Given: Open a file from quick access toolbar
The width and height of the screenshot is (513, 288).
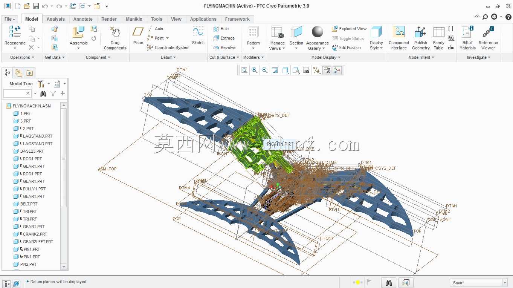Looking at the screenshot, I should point(26,6).
